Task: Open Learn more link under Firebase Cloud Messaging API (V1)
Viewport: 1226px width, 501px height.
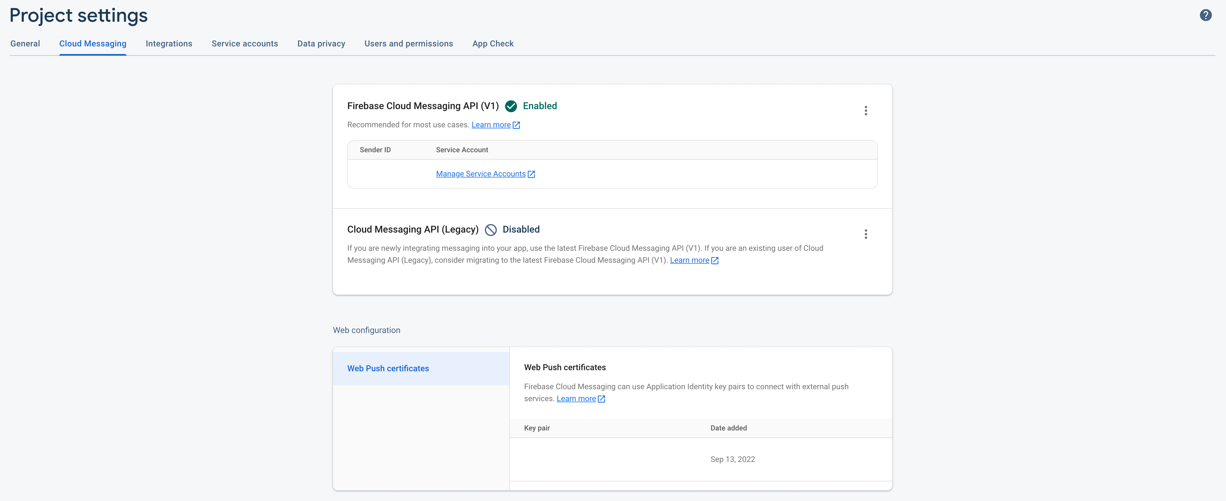Action: (x=491, y=125)
